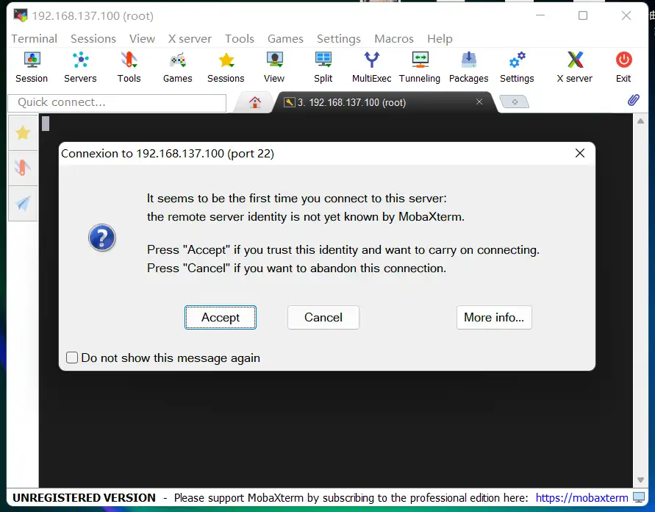Open the Macros menu
The width and height of the screenshot is (655, 512).
point(394,38)
